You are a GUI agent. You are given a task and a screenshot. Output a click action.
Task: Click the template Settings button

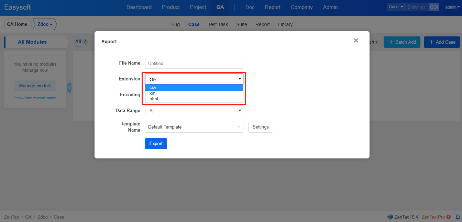[261, 127]
